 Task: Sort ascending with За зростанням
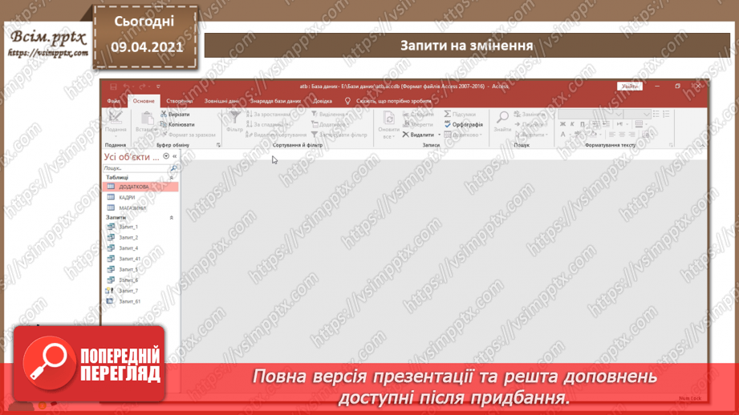tap(268, 115)
